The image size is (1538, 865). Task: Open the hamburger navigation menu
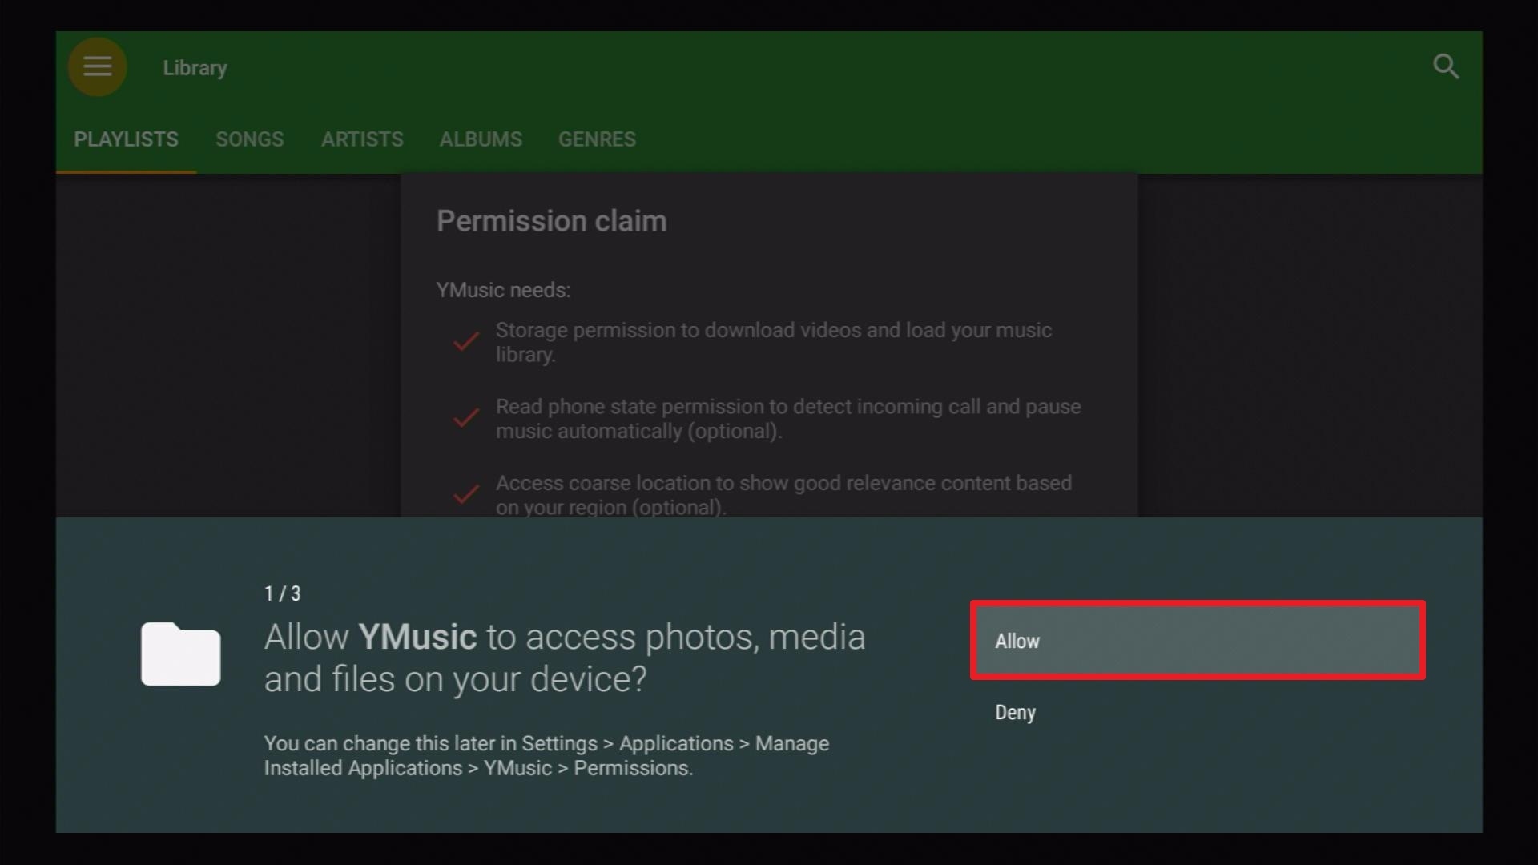click(x=97, y=66)
